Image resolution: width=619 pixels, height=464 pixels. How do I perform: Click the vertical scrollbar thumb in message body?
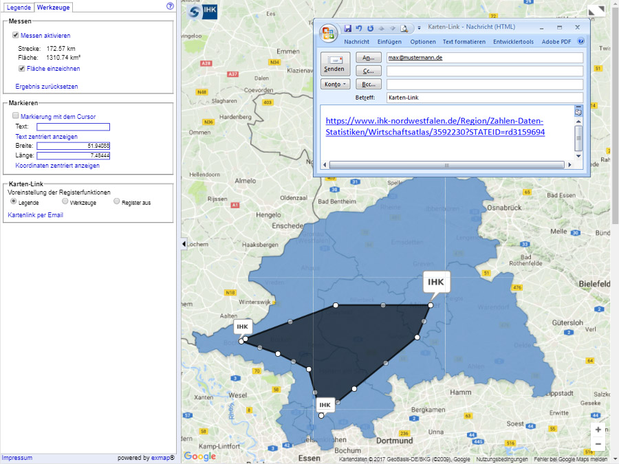click(578, 138)
